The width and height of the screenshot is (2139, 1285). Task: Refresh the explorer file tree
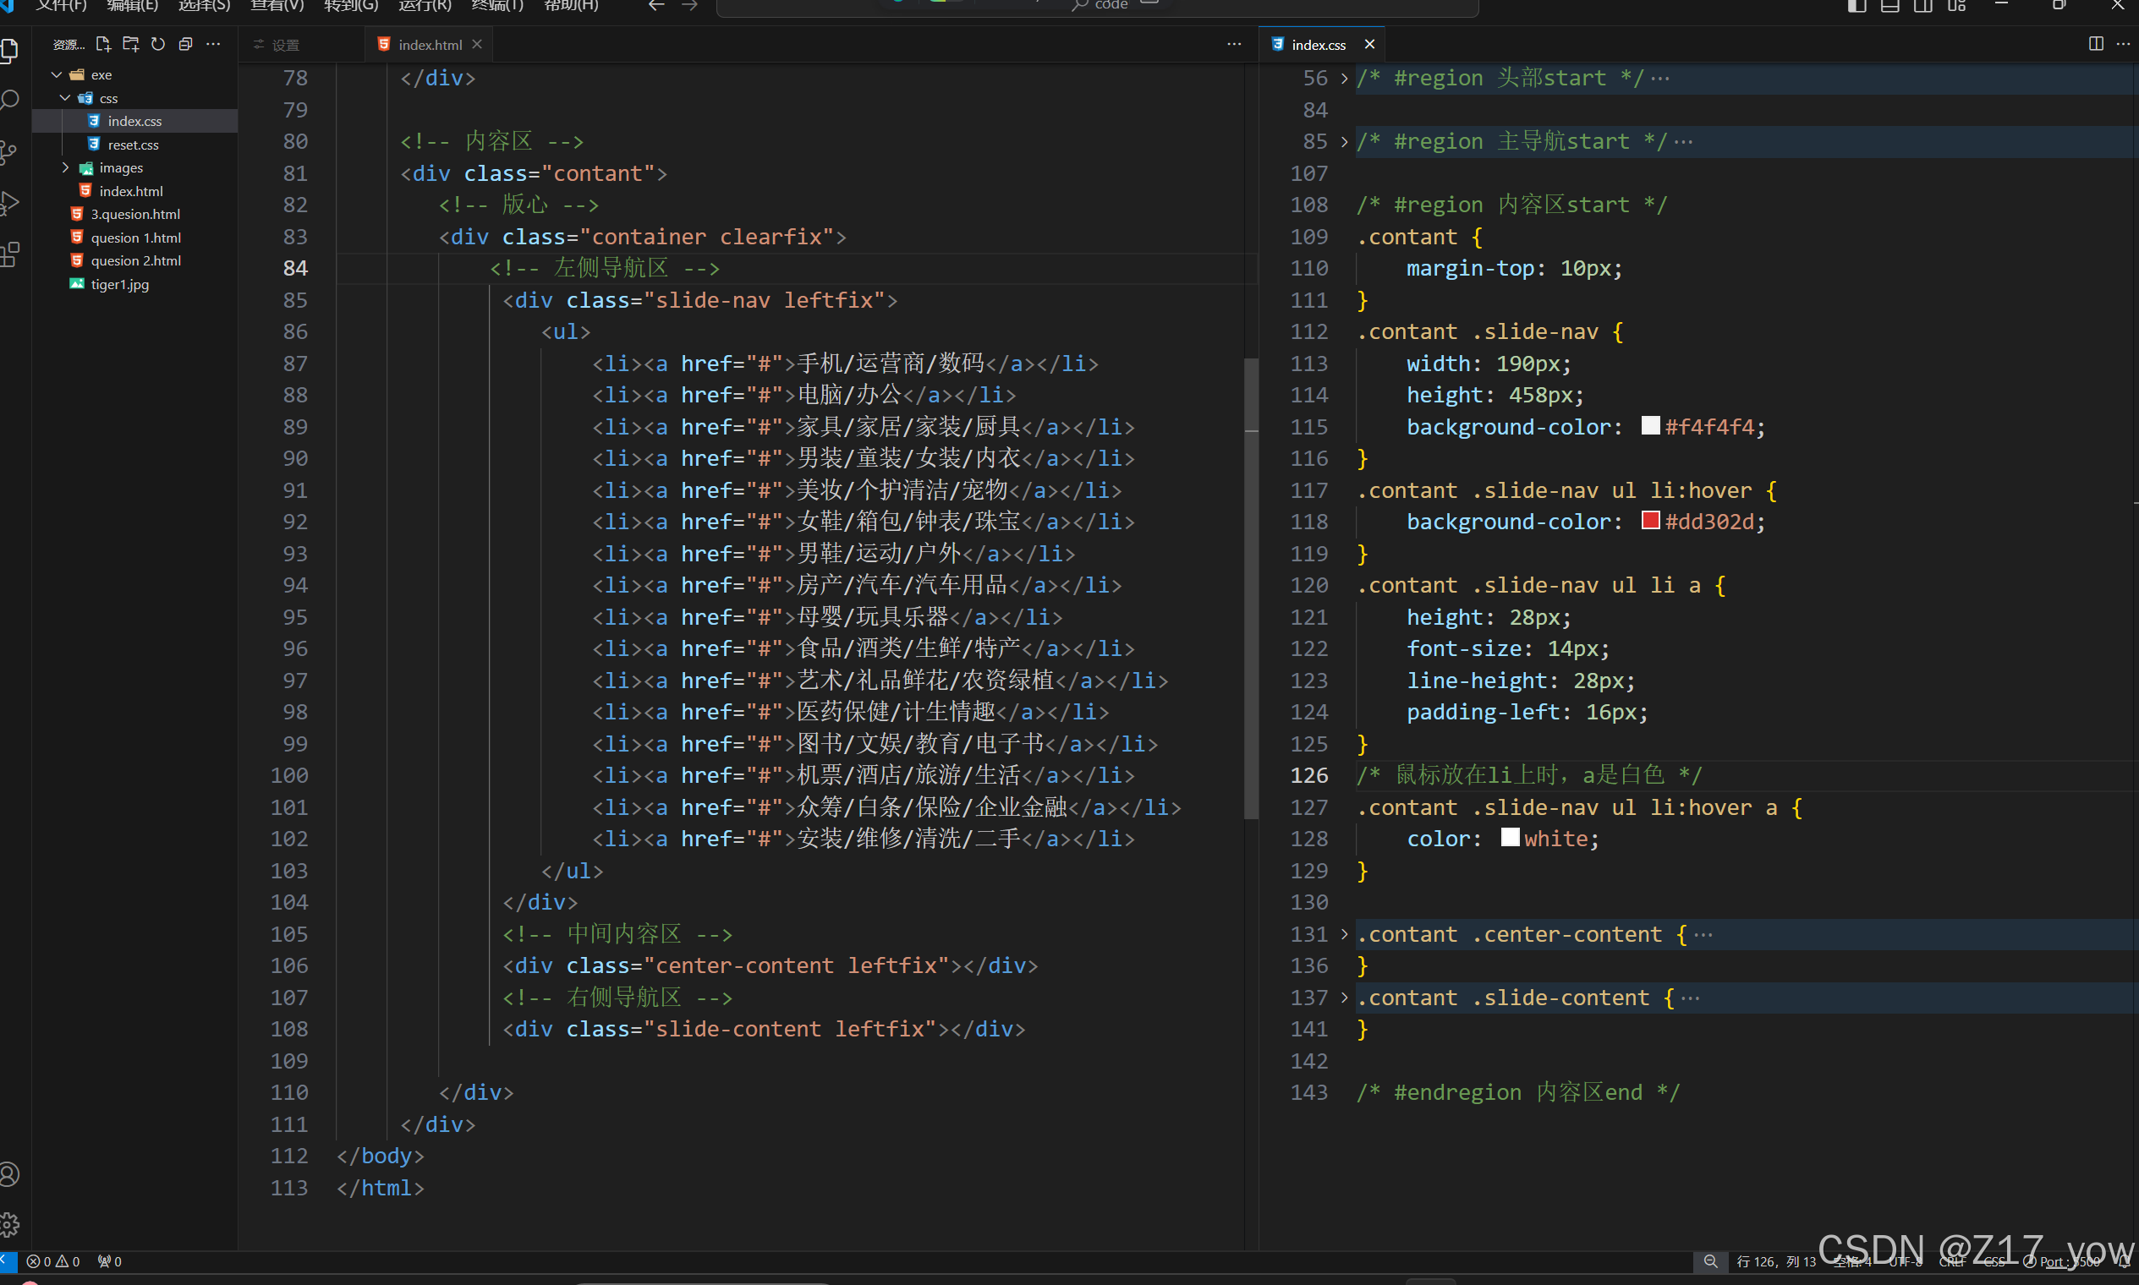pos(157,44)
